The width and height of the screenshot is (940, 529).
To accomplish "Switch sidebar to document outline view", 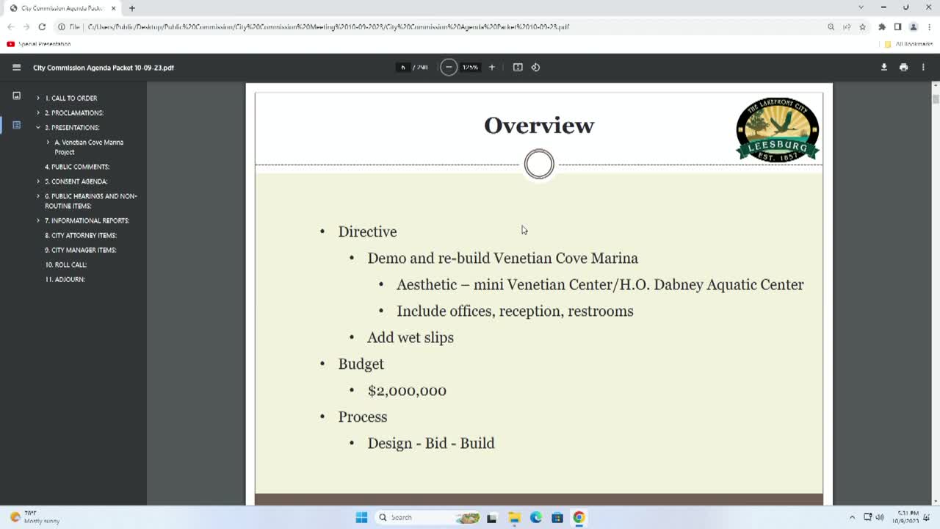I will pyautogui.click(x=16, y=125).
